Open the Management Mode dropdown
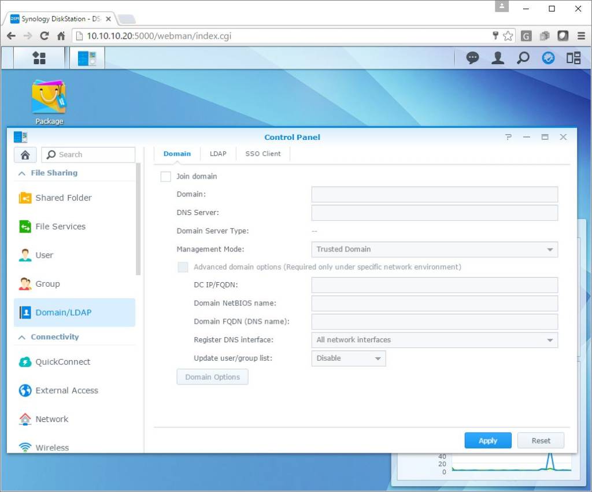Image resolution: width=592 pixels, height=492 pixels. (434, 249)
